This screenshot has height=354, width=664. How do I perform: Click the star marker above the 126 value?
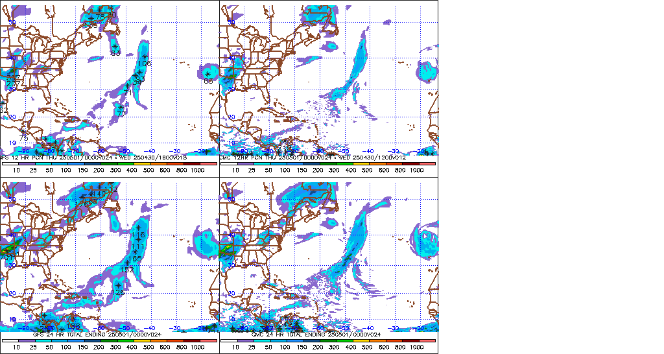click(x=119, y=286)
